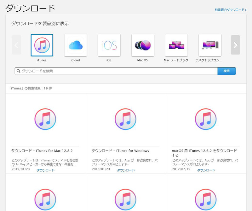Click iTunes icon for macOS 用 iTunes 12.6.2
The width and height of the screenshot is (252, 211).
click(x=206, y=119)
